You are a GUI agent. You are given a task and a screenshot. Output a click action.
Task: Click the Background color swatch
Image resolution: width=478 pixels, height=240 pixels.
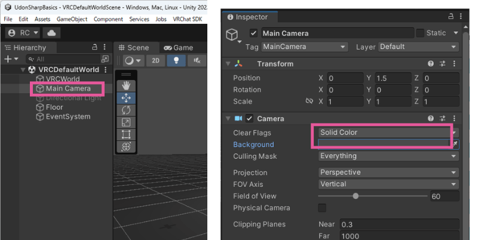coord(384,144)
